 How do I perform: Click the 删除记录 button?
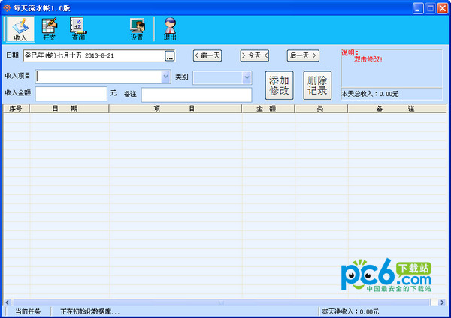317,85
